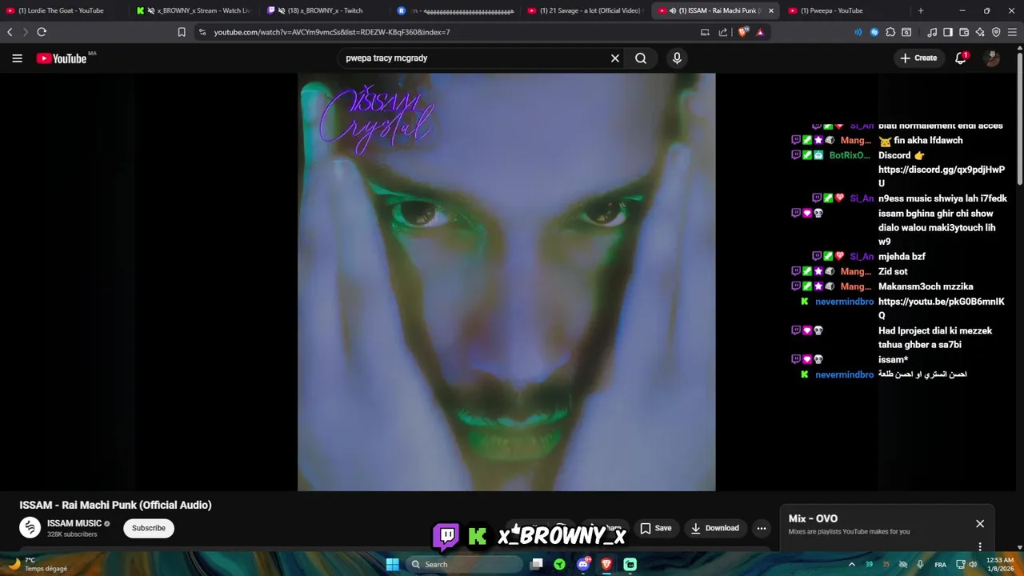
Task: Click the FRA language indicator
Action: tap(941, 564)
